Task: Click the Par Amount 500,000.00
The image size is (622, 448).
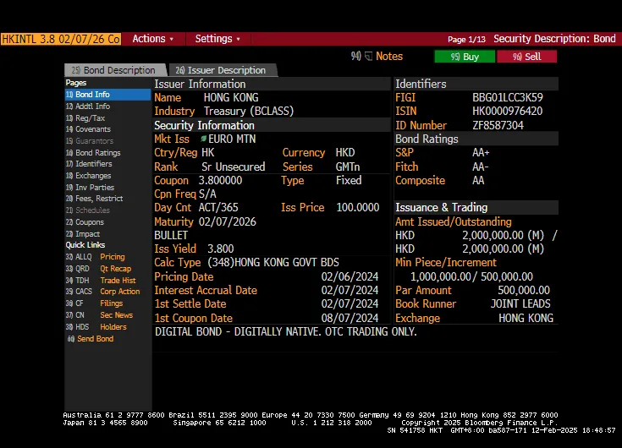Action: pos(524,290)
